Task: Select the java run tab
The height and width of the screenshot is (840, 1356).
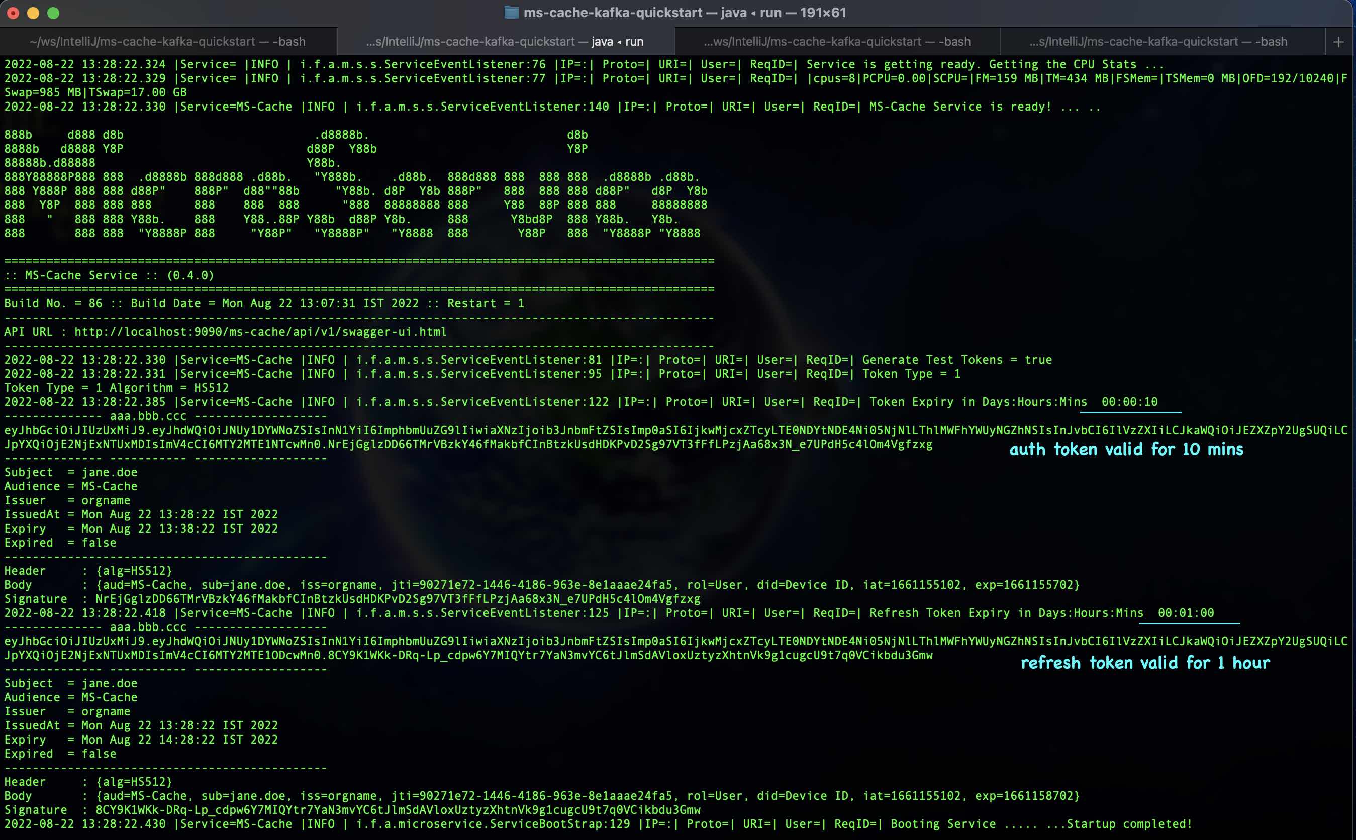Action: 505,42
